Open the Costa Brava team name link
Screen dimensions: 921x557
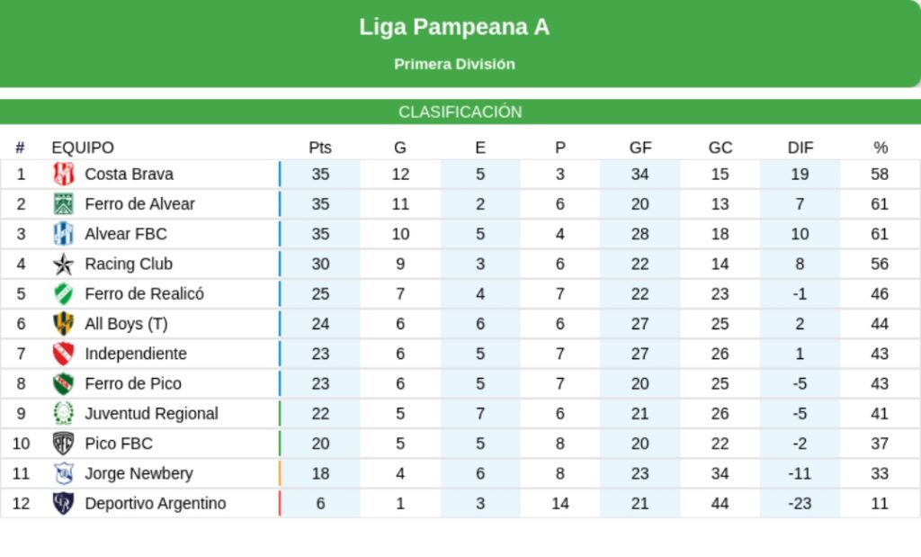tap(129, 175)
